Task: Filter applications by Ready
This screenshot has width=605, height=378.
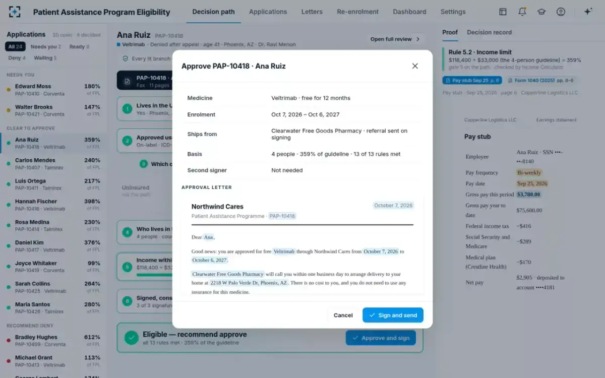Action: [79, 47]
